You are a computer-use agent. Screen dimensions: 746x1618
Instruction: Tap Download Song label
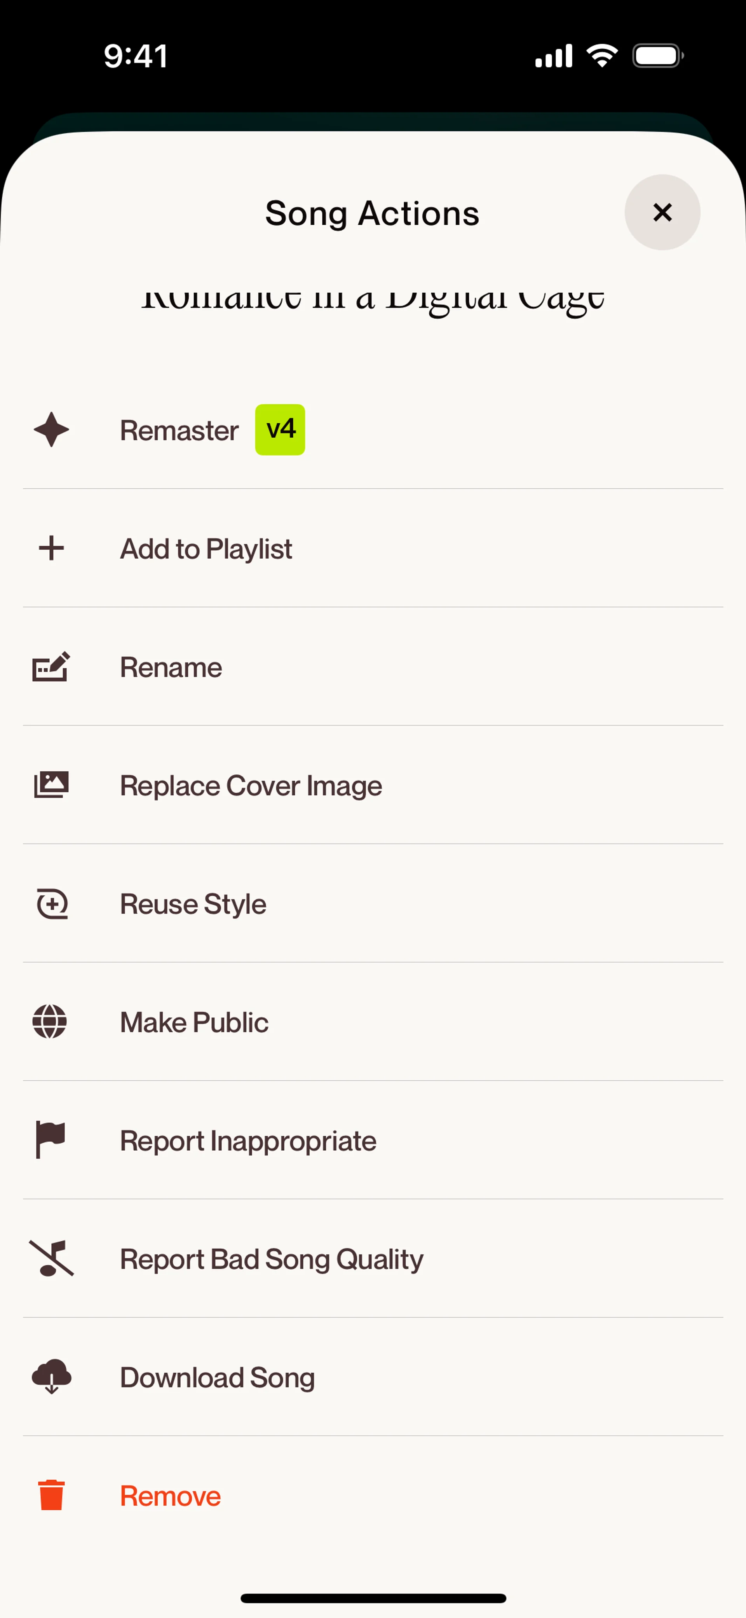[217, 1377]
